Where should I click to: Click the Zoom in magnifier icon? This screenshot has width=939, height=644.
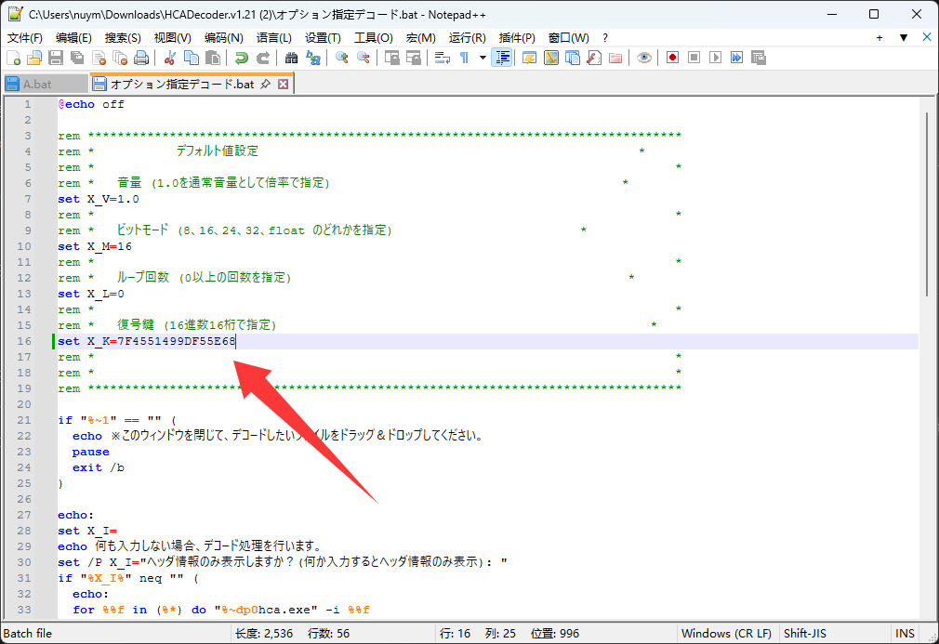coord(341,58)
